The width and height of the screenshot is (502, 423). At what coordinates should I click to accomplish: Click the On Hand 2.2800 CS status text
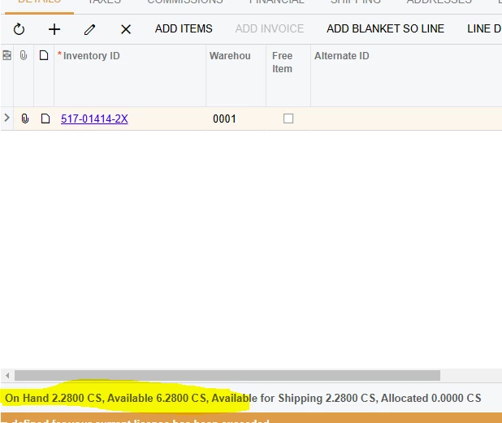53,398
